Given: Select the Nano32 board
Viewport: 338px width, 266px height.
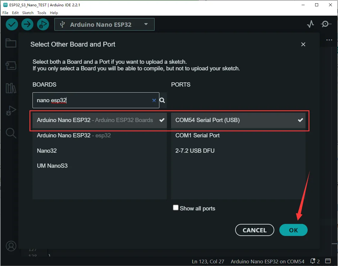Looking at the screenshot, I should 100,151.
